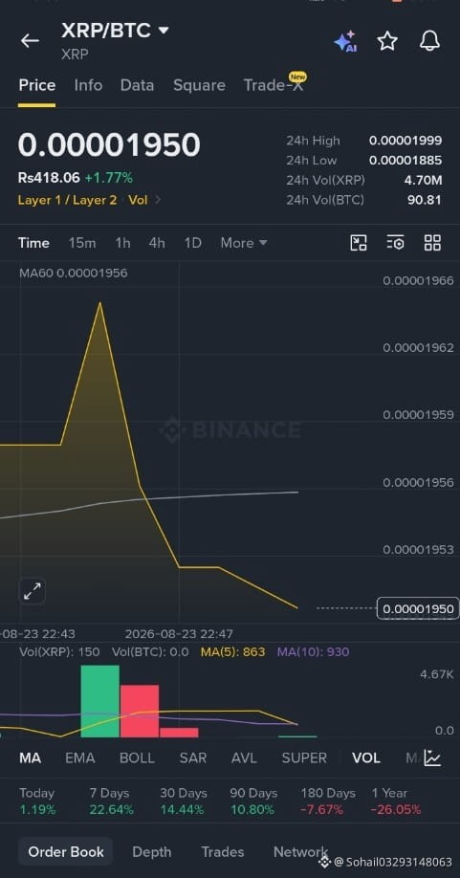Set a price alert with bell icon
Image resolution: width=460 pixels, height=878 pixels.
[429, 41]
